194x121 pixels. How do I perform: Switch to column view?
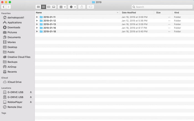click(48, 7)
